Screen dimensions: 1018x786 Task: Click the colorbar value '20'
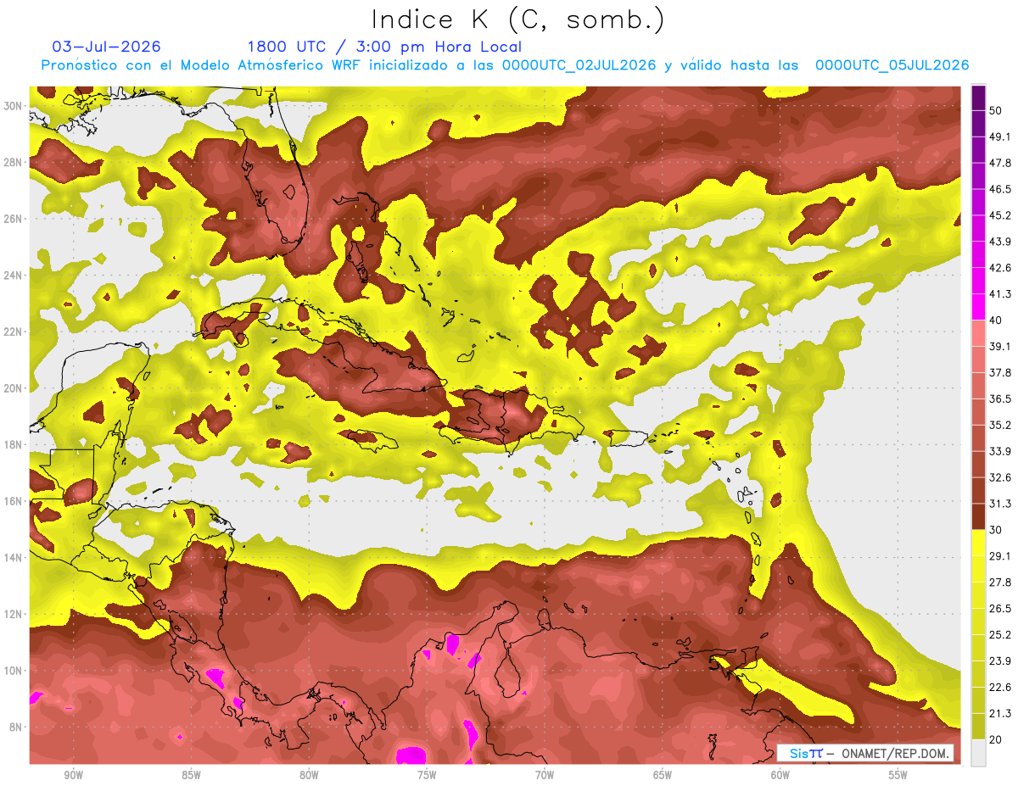[x=997, y=739]
